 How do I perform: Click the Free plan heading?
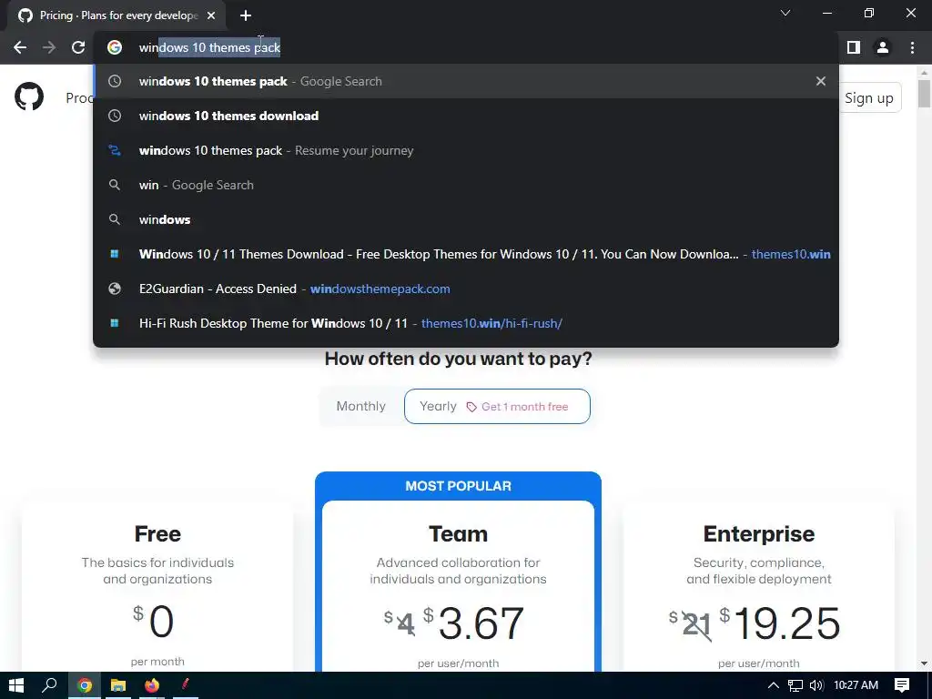157,533
